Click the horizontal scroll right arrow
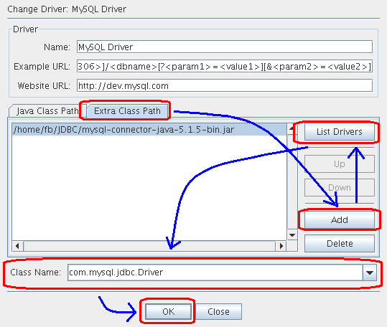The height and width of the screenshot is (327, 387). (281, 246)
